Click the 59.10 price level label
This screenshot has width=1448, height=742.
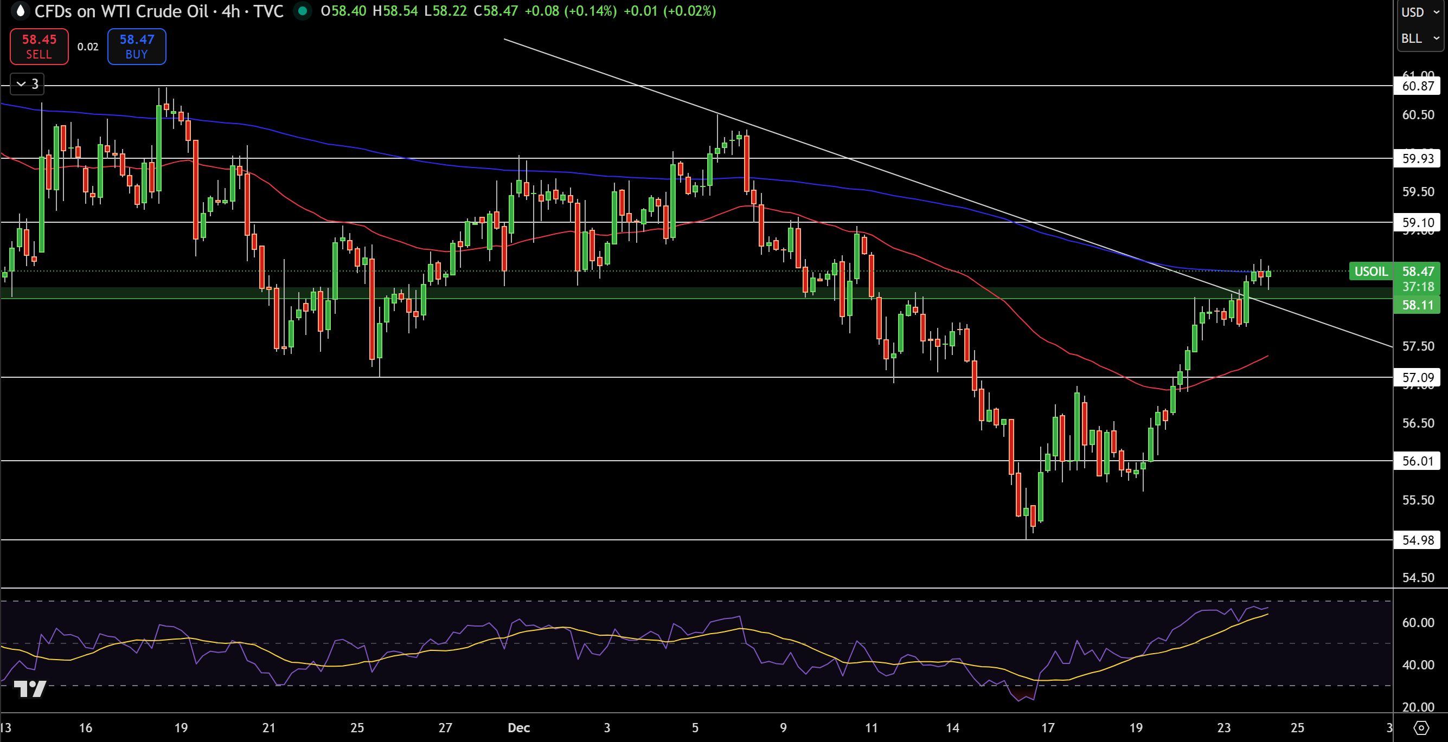1417,222
